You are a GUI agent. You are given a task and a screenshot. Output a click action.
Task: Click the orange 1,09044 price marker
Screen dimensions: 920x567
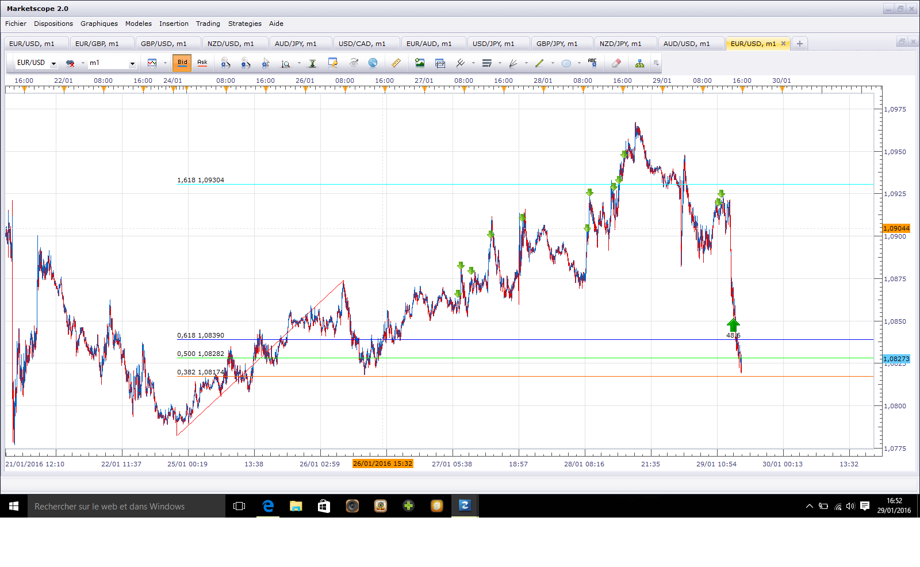[896, 228]
